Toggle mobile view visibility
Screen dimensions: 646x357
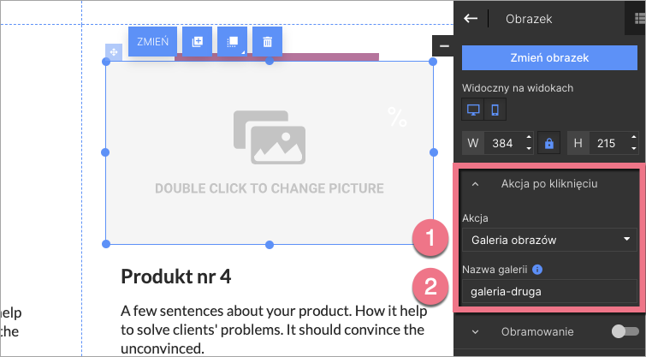[495, 110]
